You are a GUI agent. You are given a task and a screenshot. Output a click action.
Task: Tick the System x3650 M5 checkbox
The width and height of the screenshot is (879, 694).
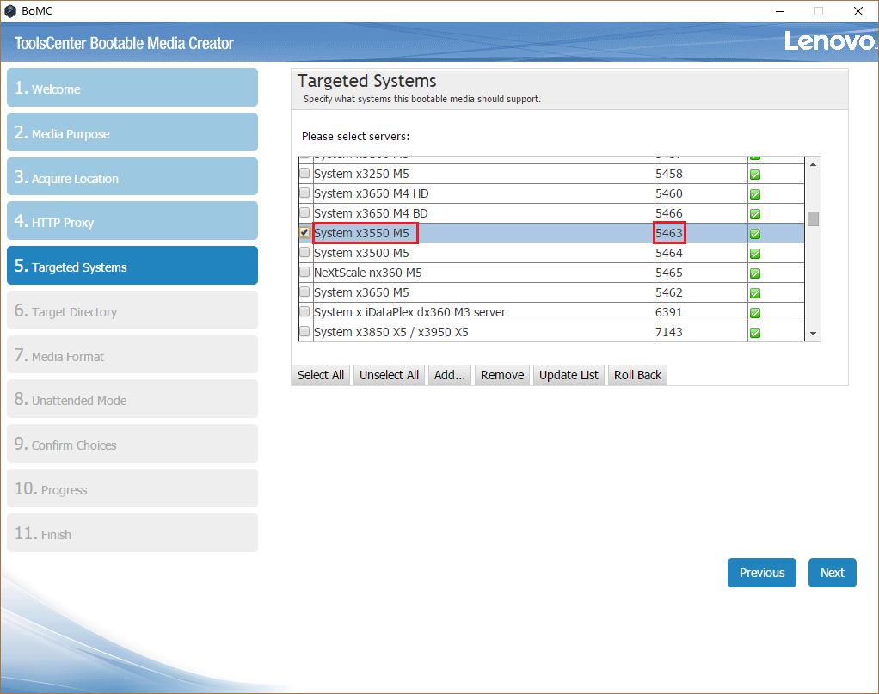(x=304, y=292)
